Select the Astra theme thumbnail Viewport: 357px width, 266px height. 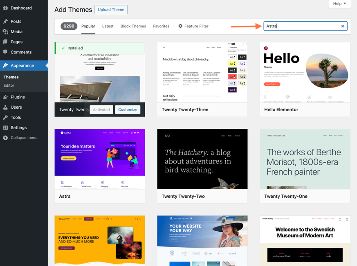pos(100,159)
